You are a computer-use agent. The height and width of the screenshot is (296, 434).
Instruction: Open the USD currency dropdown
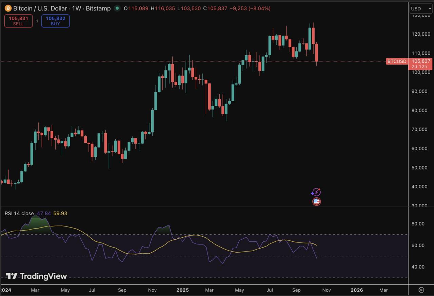point(421,8)
